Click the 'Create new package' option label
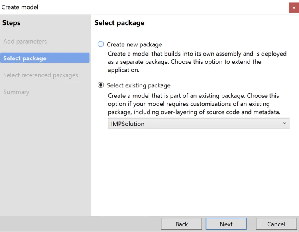 pyautogui.click(x=134, y=44)
